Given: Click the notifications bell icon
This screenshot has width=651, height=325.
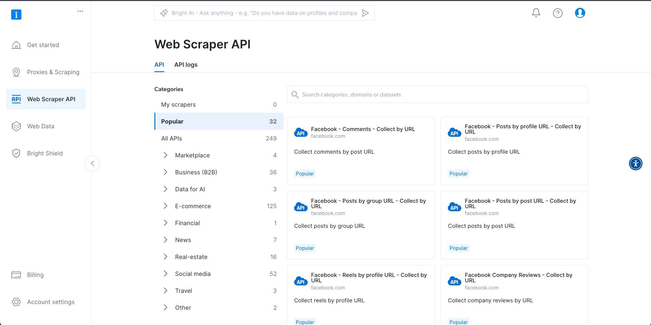Looking at the screenshot, I should click(536, 13).
